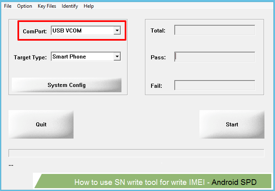Image resolution: width=275 pixels, height=191 pixels.
Task: Click the Target Type label
Action: (x=30, y=58)
